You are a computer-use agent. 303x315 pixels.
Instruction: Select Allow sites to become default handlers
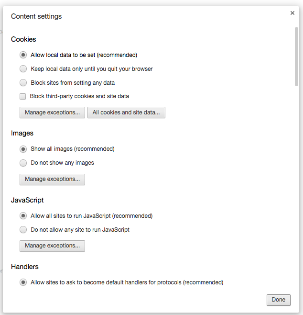point(23,282)
